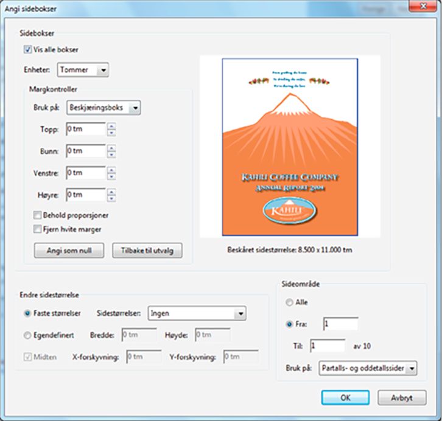The image size is (442, 421).
Task: Decrease the Bunn margin with down arrow
Action: (111, 155)
